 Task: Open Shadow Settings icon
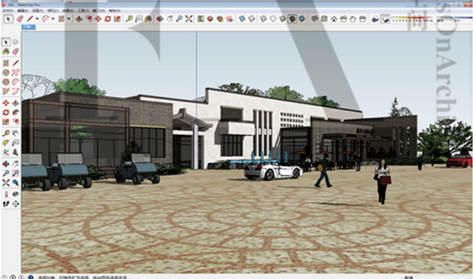coord(375,19)
